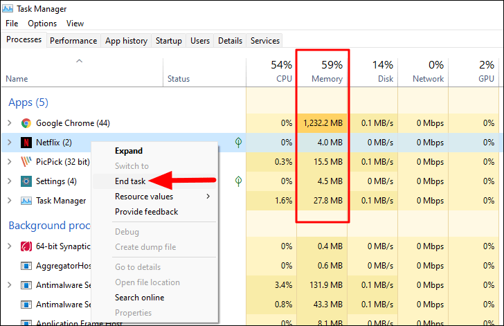This screenshot has height=326, width=504.
Task: Switch to the App history tab
Action: [126, 41]
